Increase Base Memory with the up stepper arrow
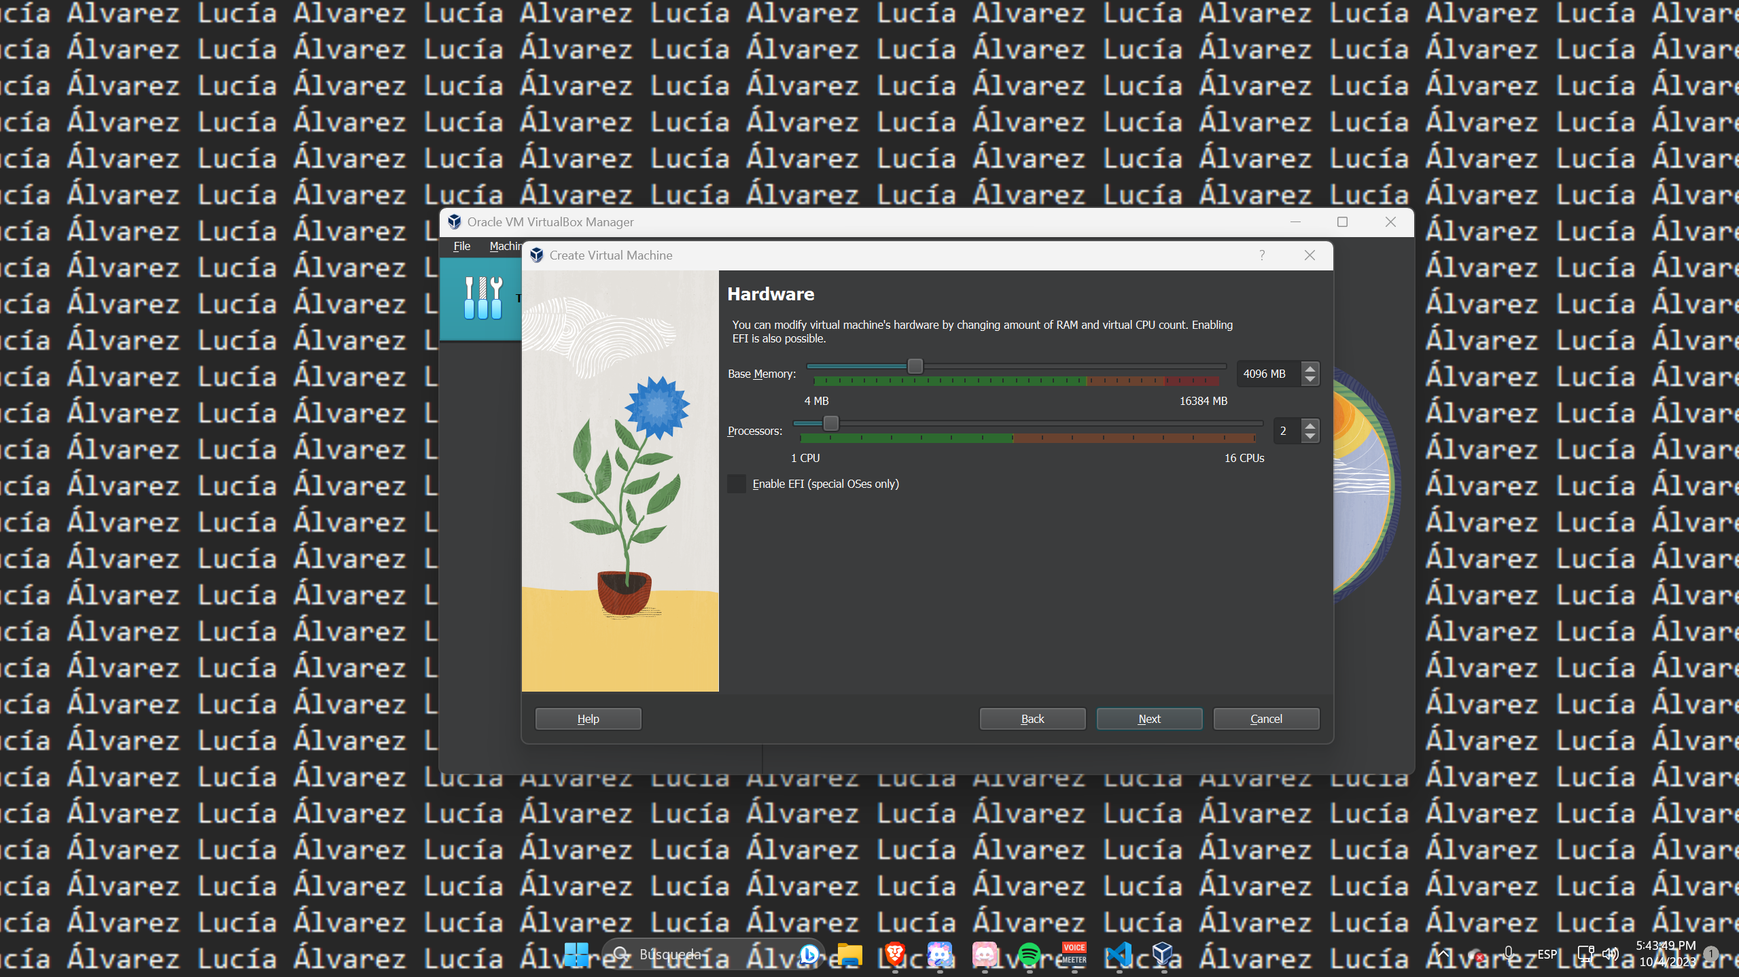This screenshot has width=1739, height=977. (1310, 368)
